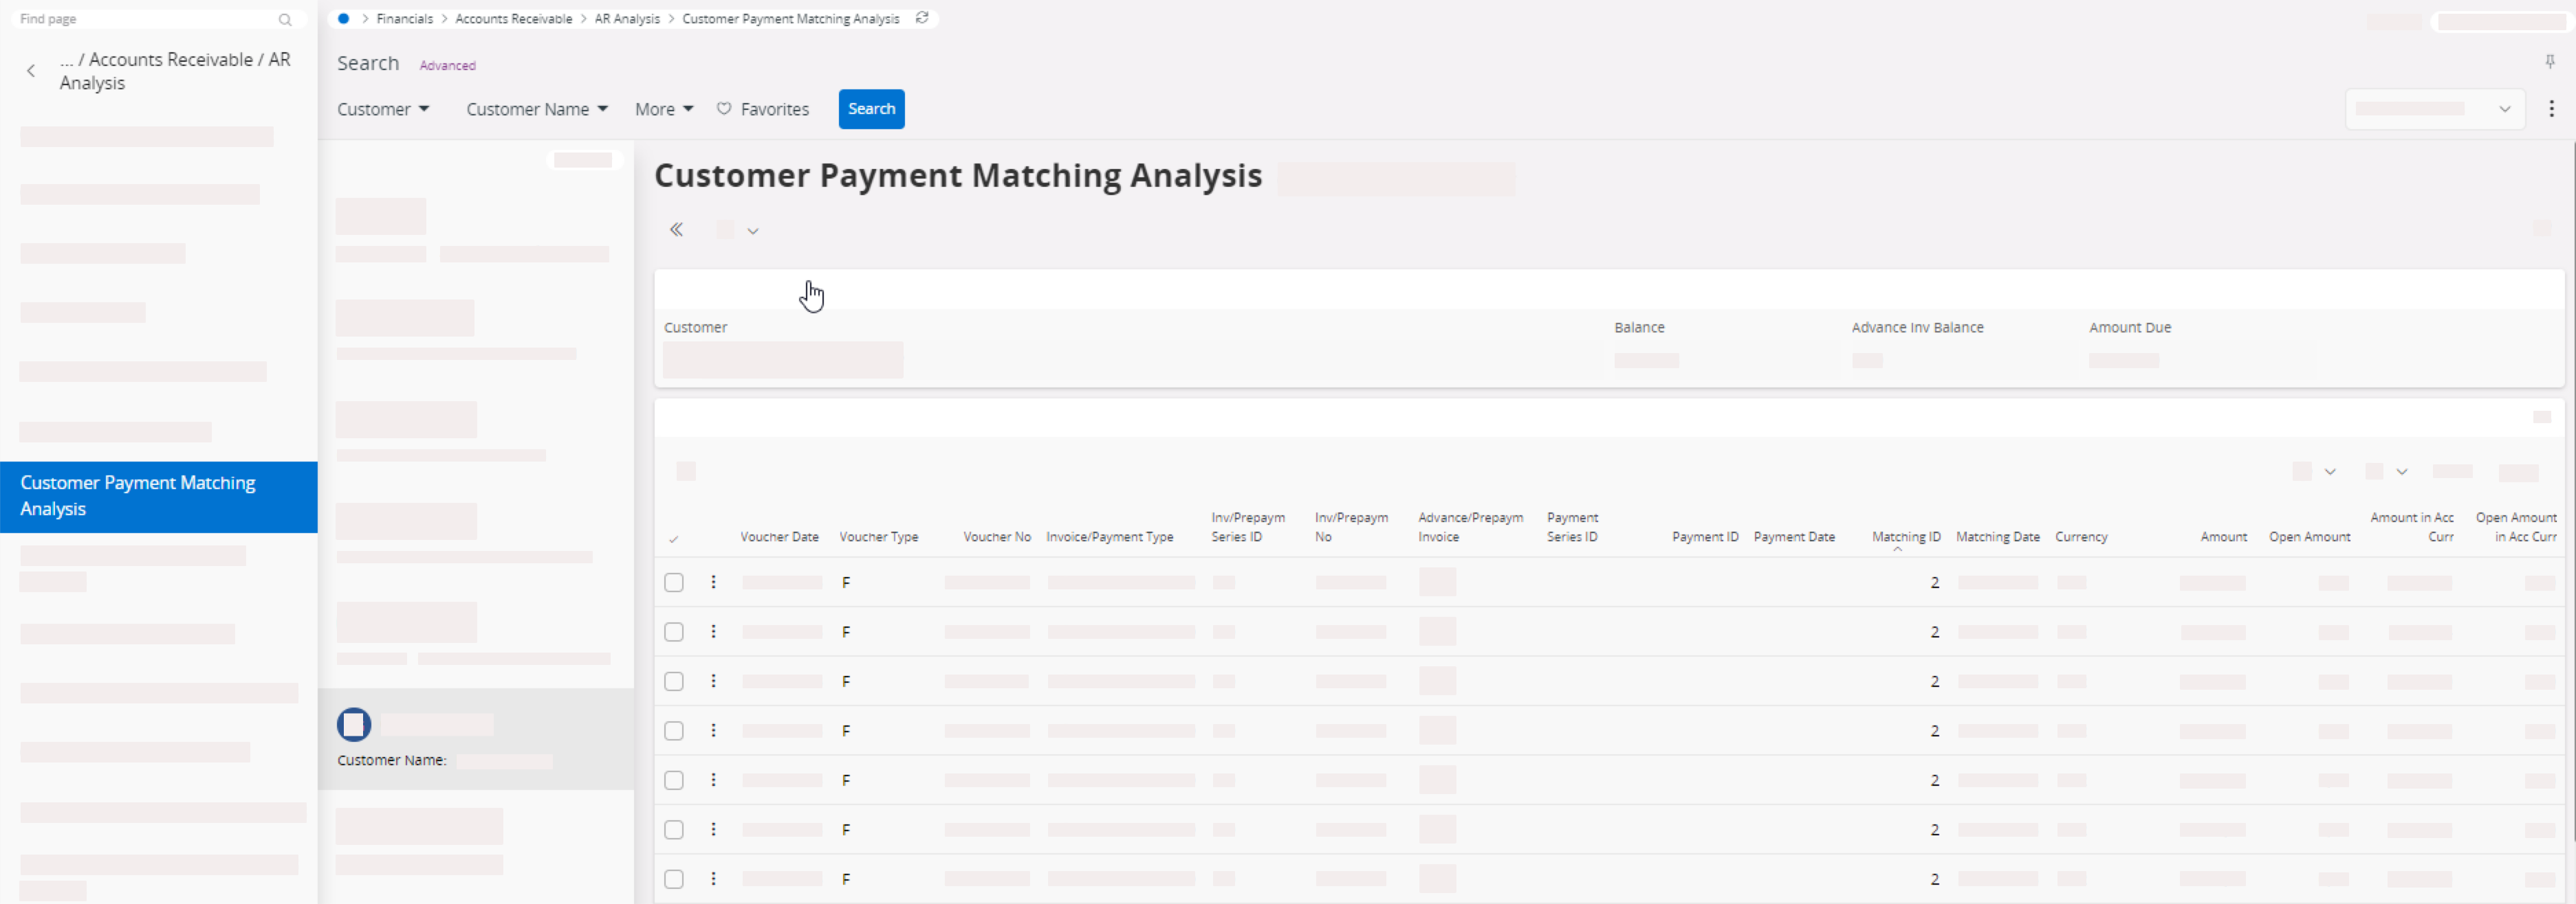This screenshot has width=2576, height=904.
Task: Click the blue Search button
Action: point(871,109)
